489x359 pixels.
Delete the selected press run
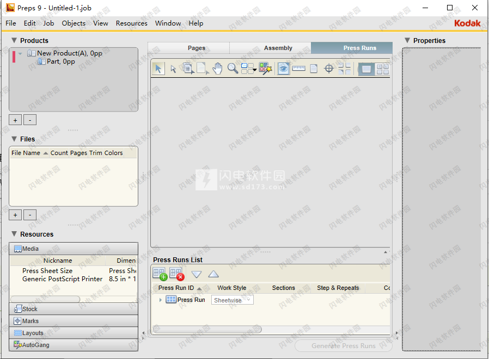pos(177,274)
